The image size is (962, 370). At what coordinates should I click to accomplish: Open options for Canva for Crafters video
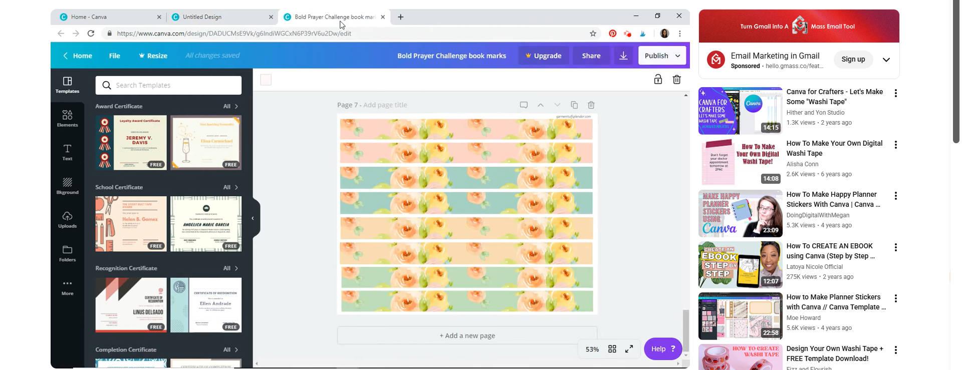click(895, 93)
